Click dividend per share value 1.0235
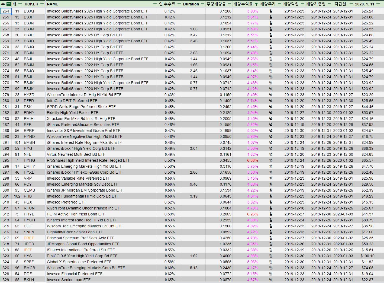The width and height of the screenshot is (384, 283). (219, 244)
